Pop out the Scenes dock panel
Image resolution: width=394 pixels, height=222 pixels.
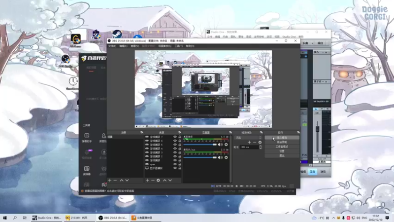(142, 133)
